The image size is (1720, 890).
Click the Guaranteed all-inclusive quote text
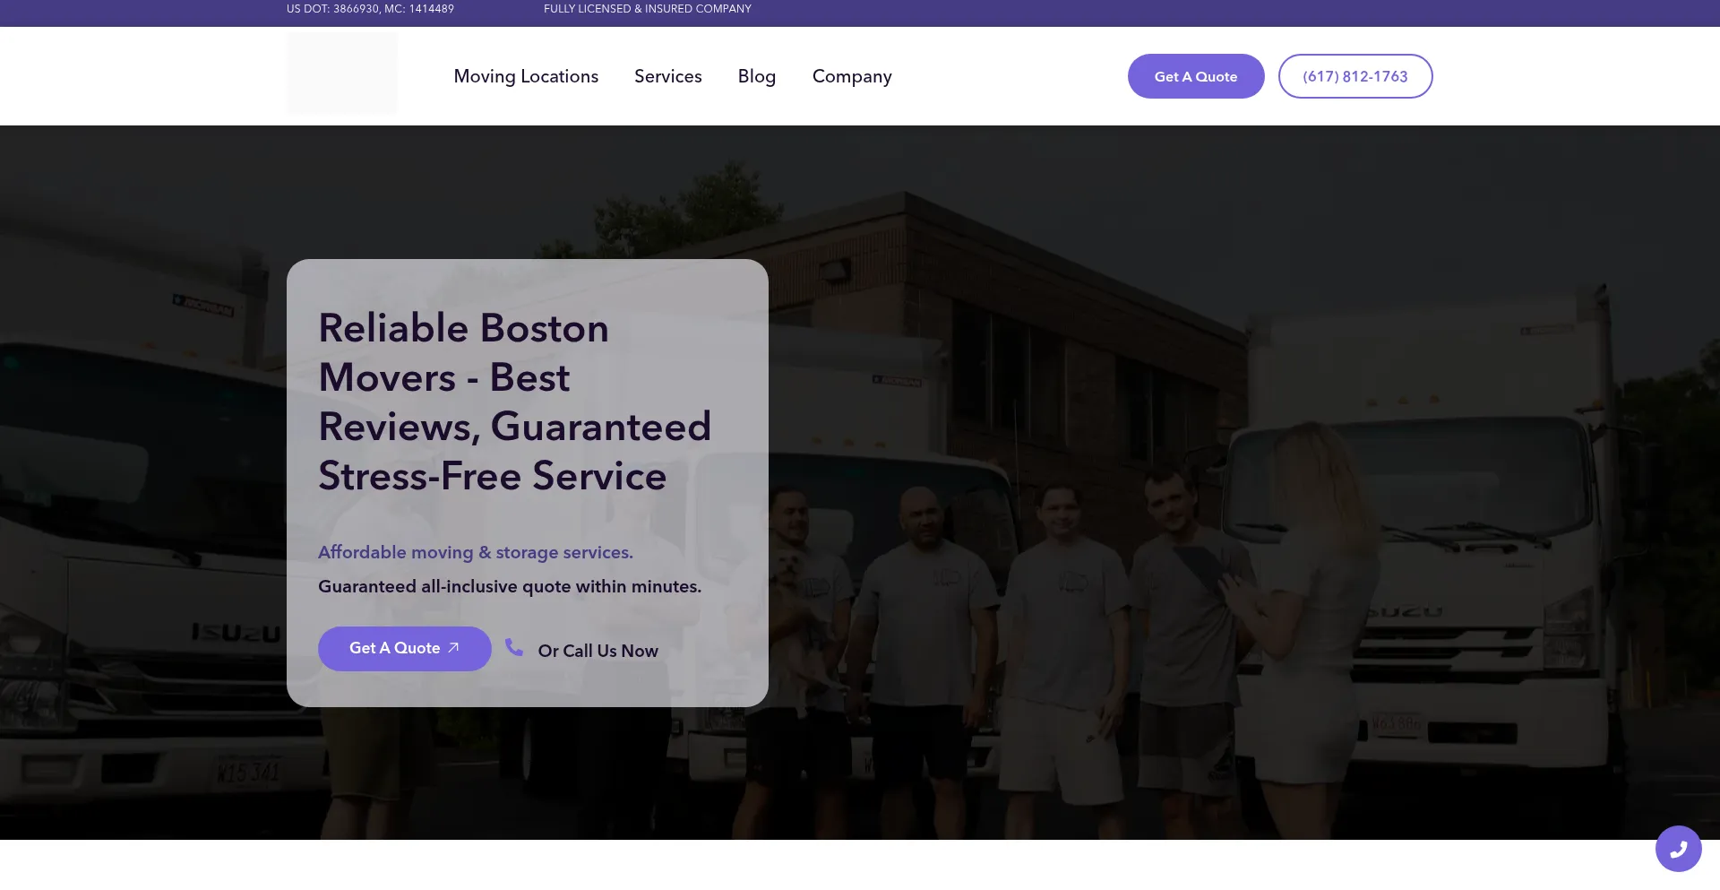[510, 586]
